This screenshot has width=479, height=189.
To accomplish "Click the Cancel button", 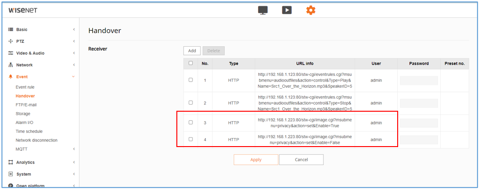I will [x=301, y=160].
